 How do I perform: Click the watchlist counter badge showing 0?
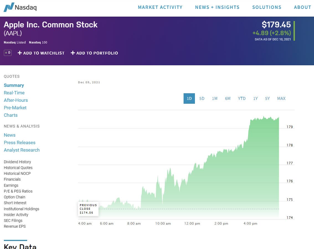coord(8,53)
